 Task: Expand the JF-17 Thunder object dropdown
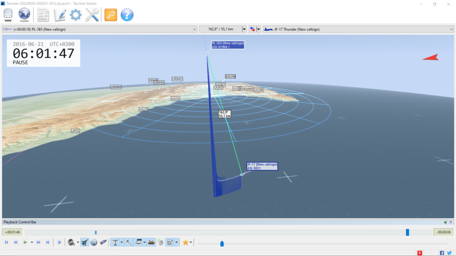point(451,29)
